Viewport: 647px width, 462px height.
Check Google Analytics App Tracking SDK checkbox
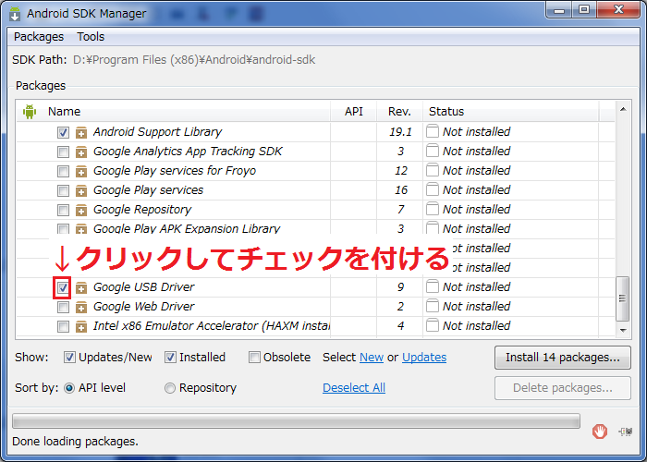[63, 152]
